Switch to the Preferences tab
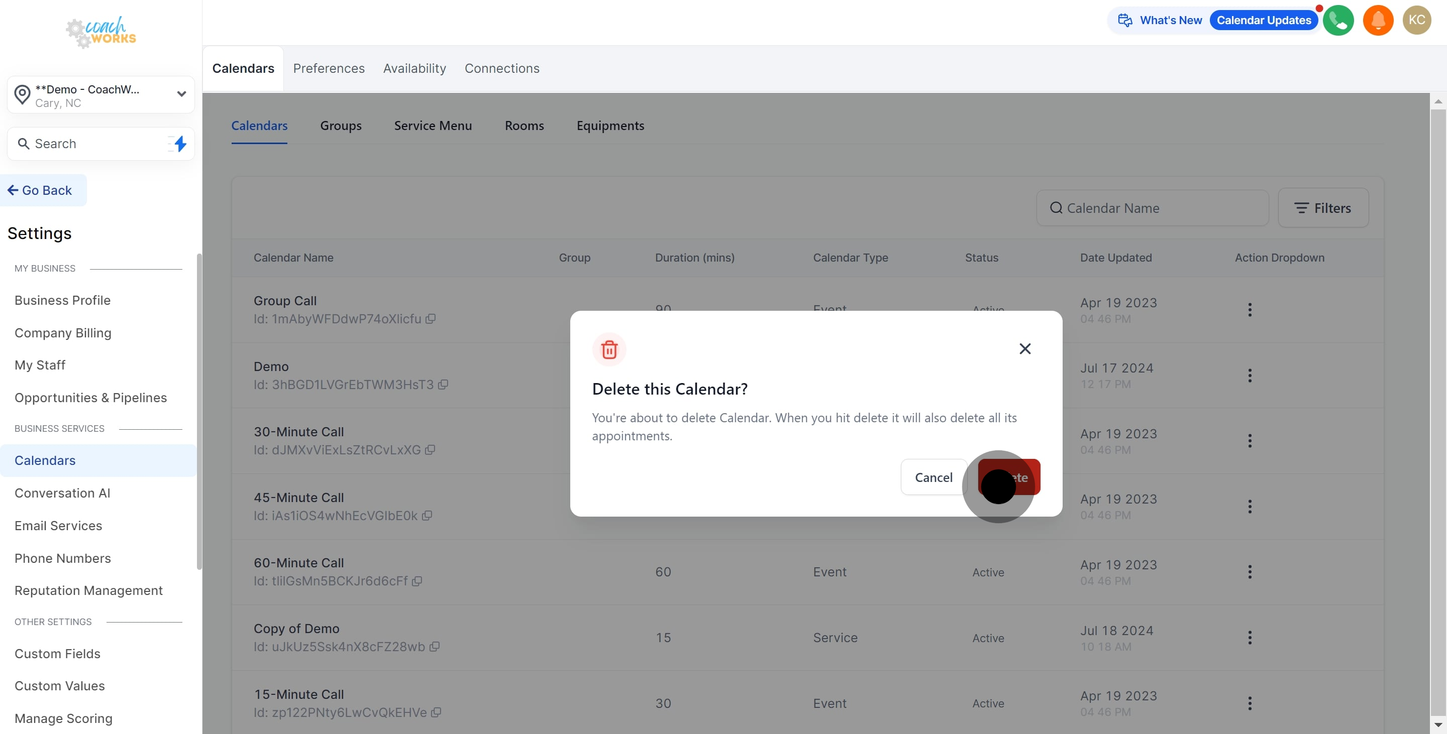1447x734 pixels. point(329,68)
